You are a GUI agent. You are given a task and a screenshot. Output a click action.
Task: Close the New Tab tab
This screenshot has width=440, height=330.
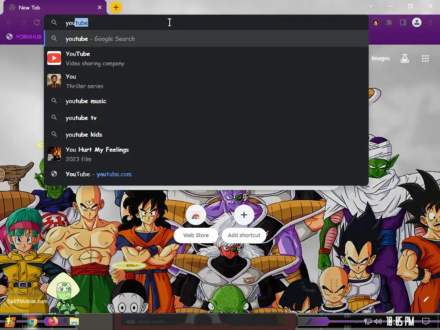click(100, 8)
